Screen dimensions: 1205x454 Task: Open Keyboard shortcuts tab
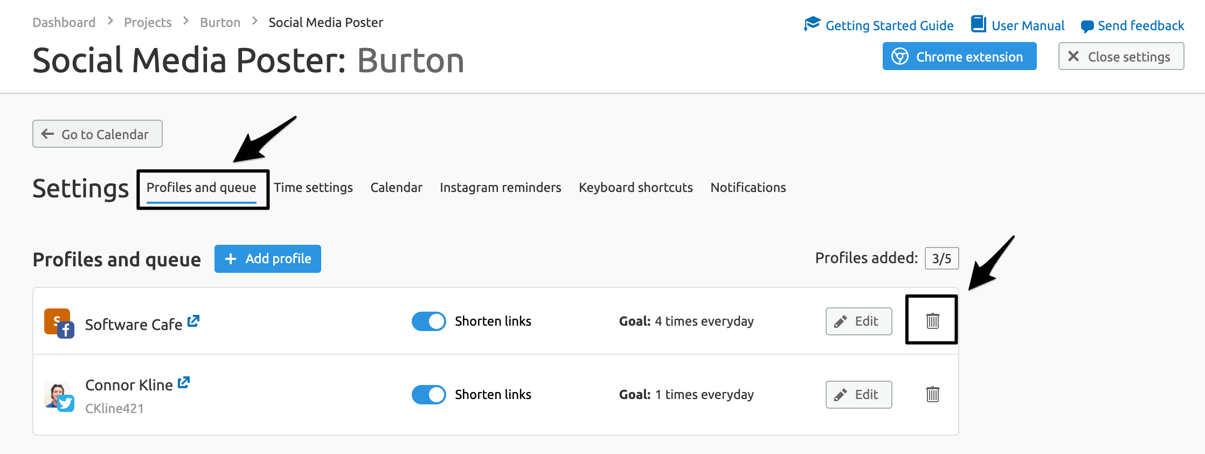[636, 187]
